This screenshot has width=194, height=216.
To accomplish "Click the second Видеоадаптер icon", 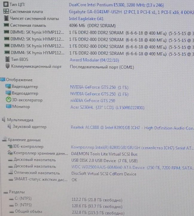I will 8,93.
